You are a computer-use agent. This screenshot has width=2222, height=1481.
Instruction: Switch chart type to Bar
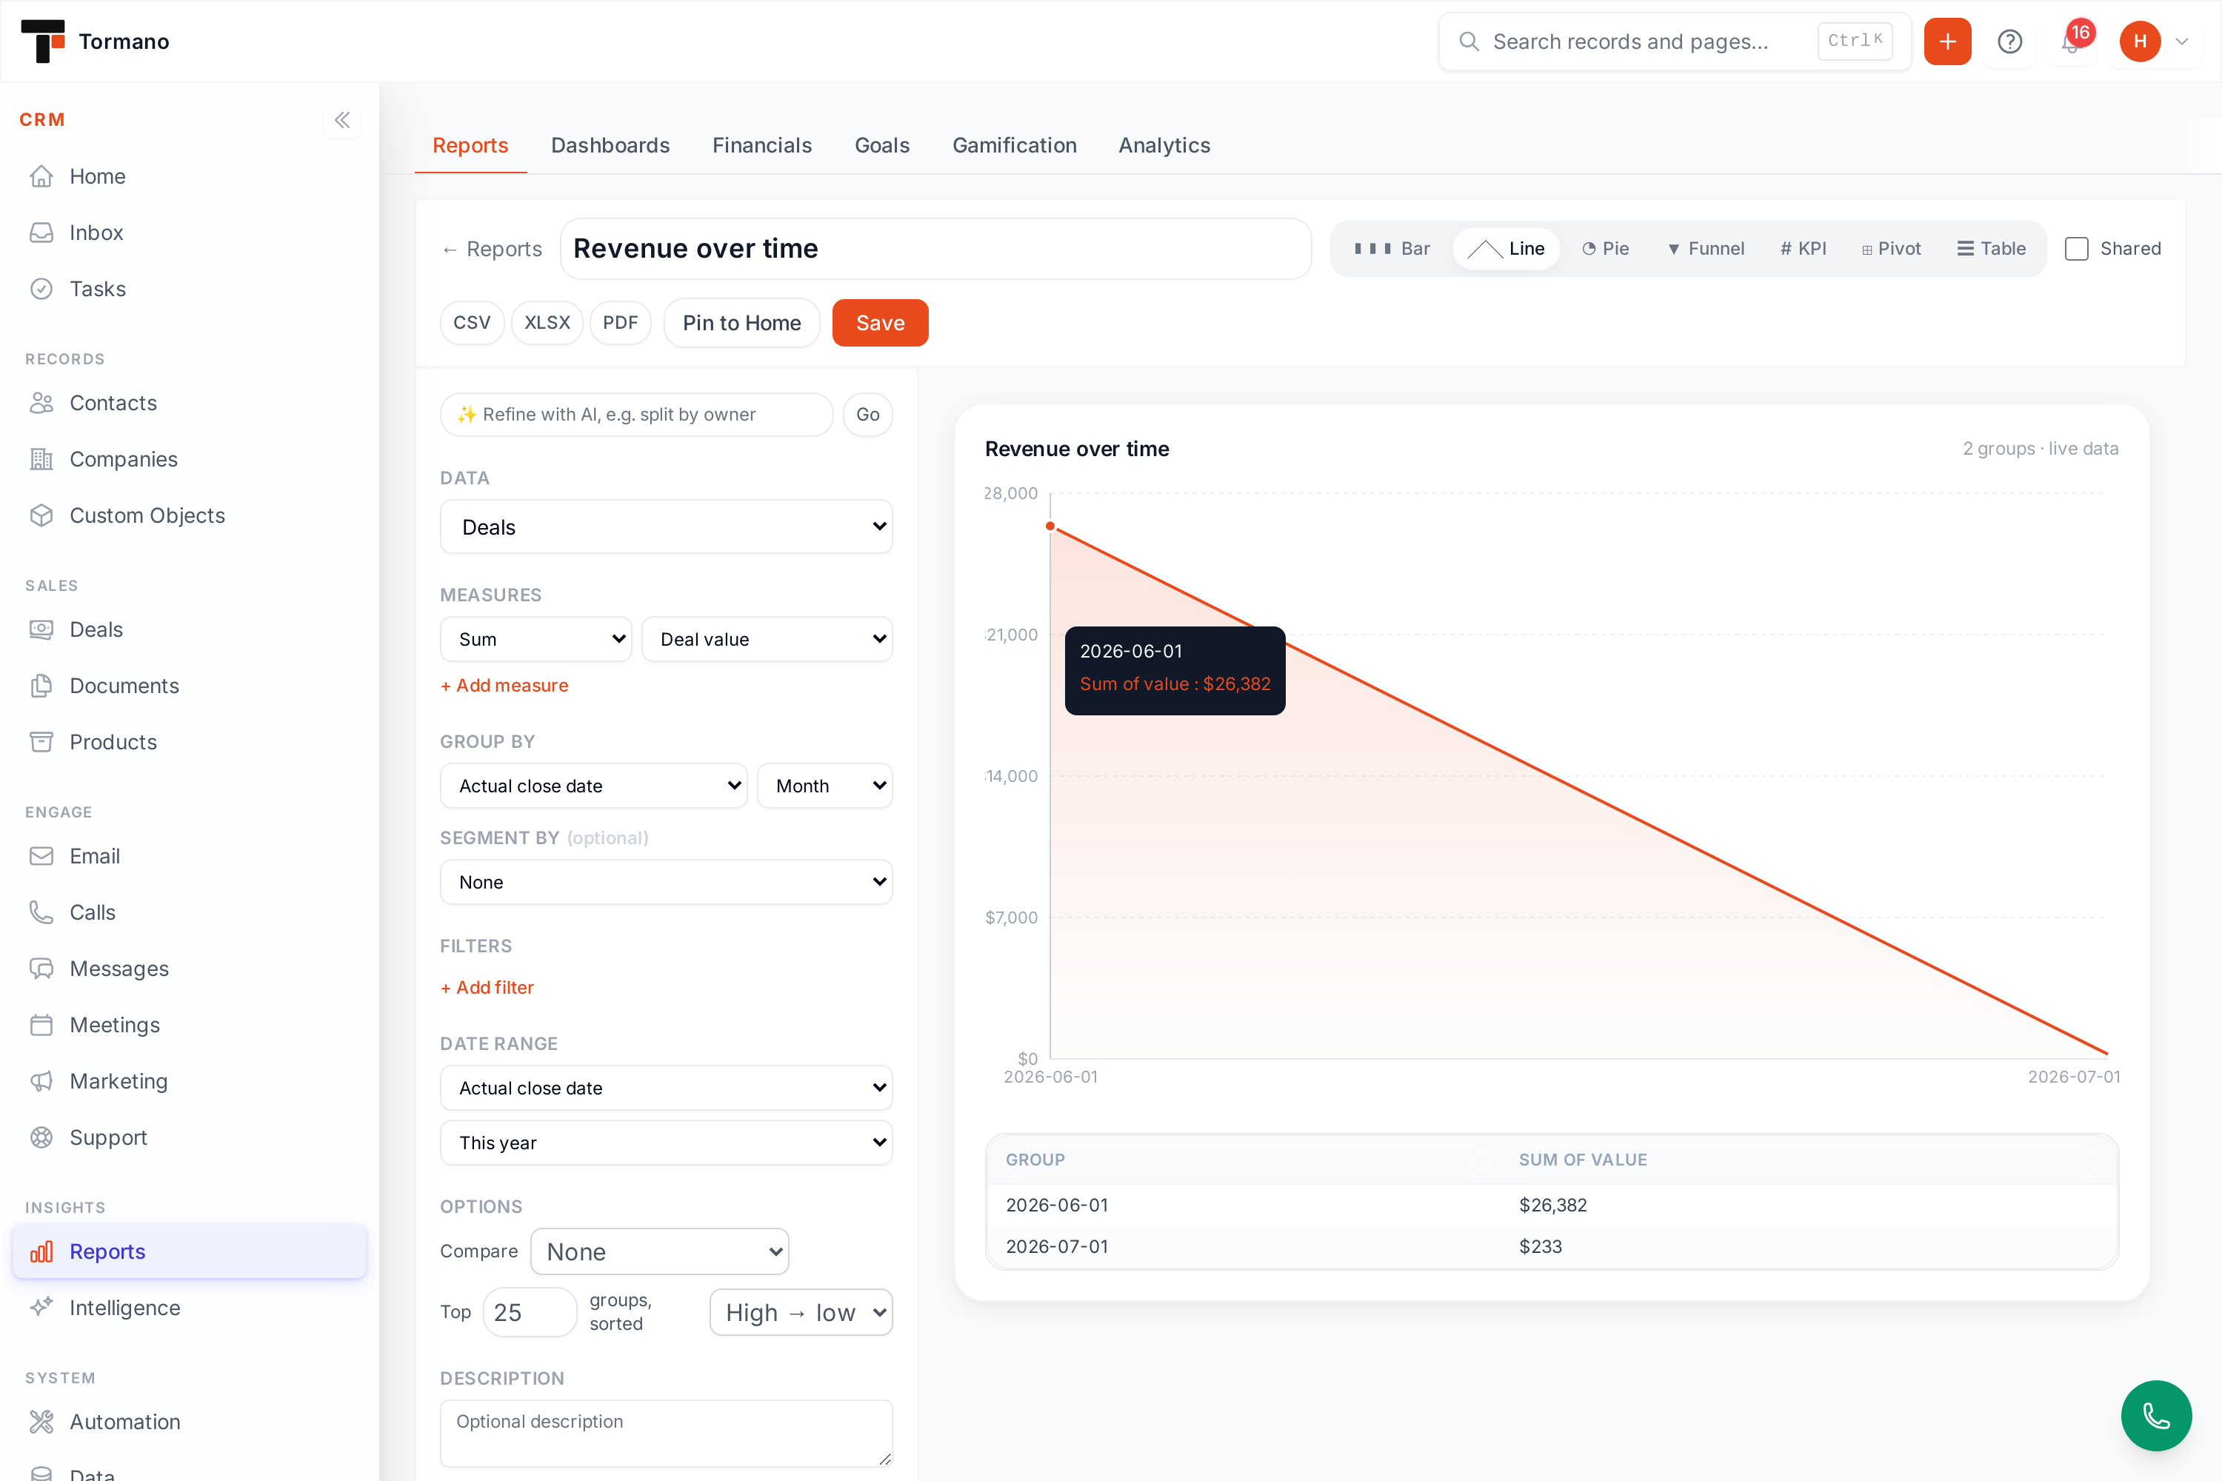tap(1392, 248)
